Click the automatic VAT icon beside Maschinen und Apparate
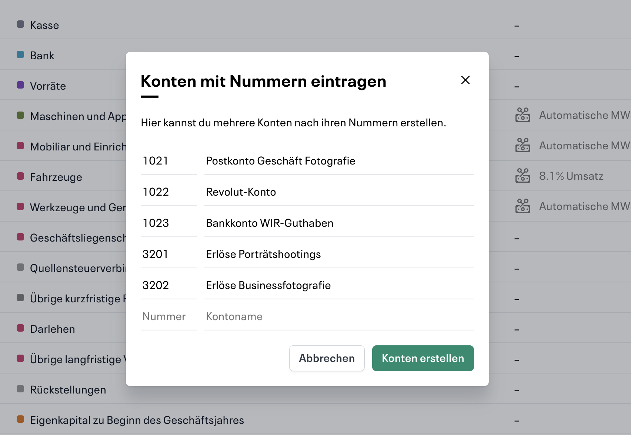 click(523, 115)
